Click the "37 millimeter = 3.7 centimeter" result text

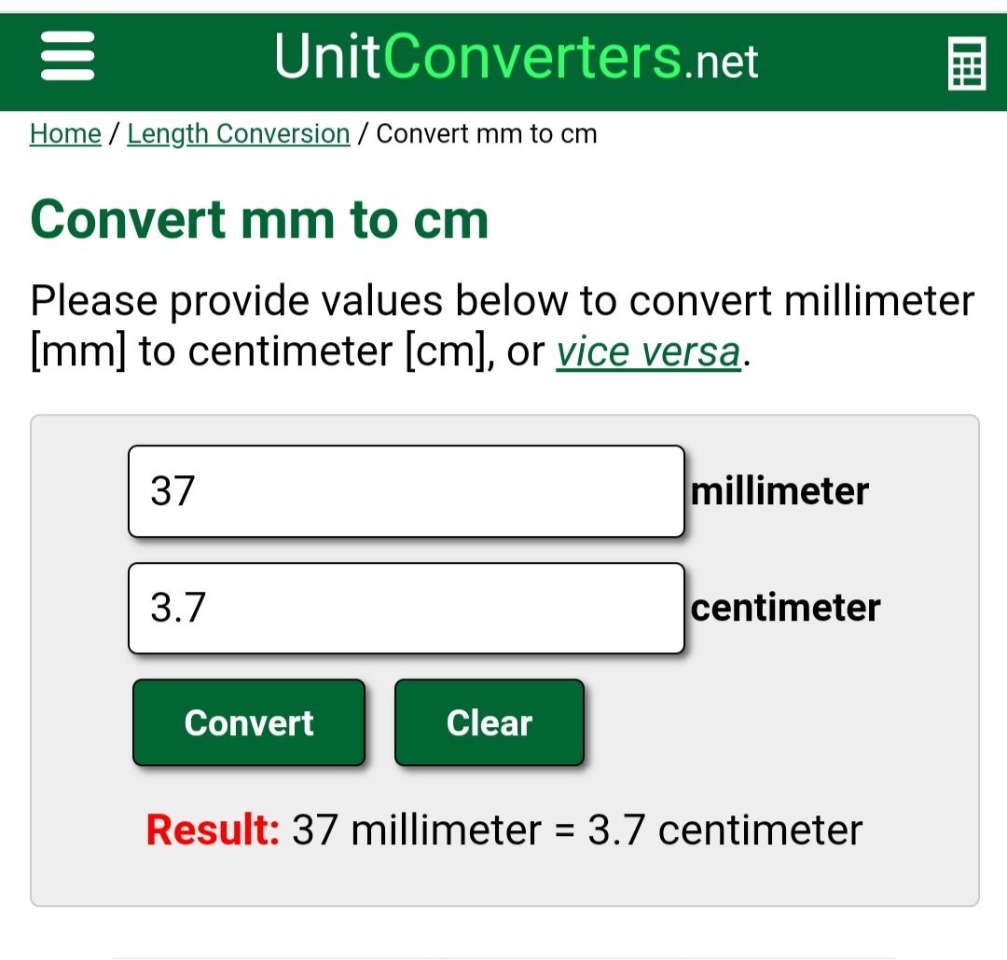[577, 830]
